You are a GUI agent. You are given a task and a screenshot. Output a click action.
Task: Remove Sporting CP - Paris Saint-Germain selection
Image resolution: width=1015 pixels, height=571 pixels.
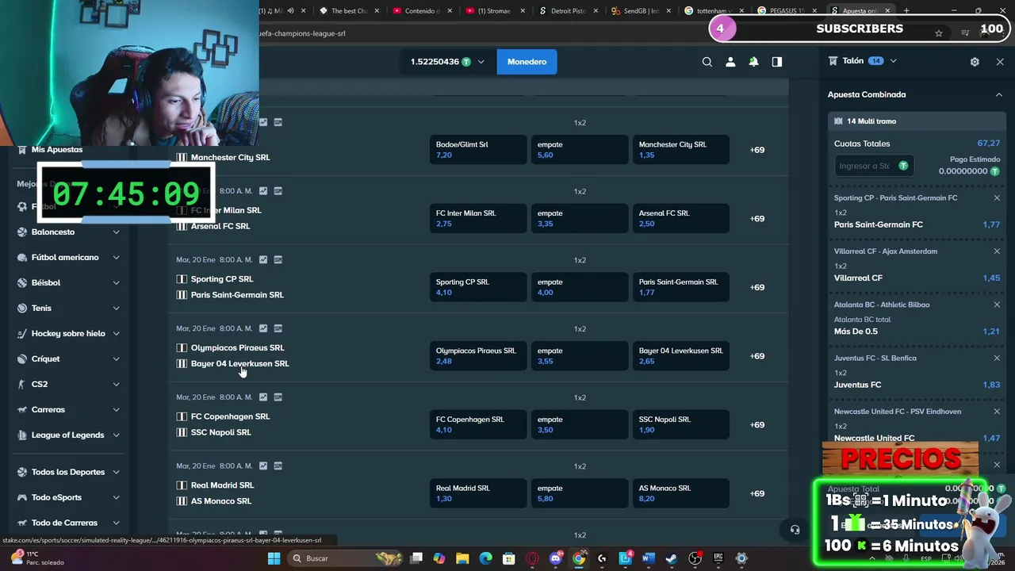coord(997,198)
